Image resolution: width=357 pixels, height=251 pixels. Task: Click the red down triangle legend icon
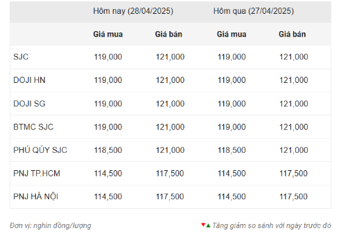pos(203,225)
